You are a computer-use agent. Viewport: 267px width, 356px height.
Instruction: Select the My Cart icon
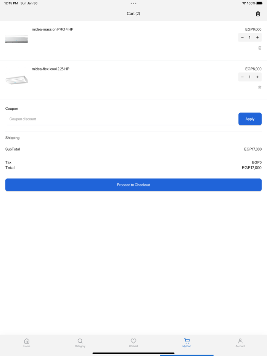(x=187, y=341)
